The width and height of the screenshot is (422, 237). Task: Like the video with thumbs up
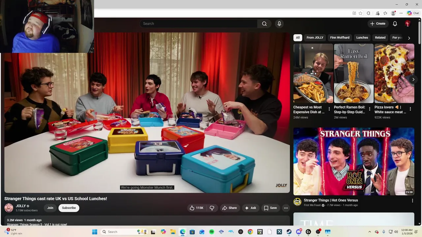[196, 208]
